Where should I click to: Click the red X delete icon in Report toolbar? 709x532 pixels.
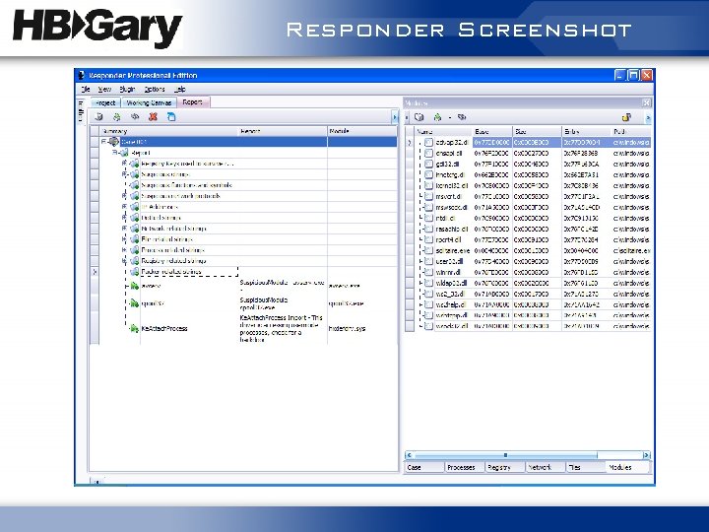tap(153, 116)
